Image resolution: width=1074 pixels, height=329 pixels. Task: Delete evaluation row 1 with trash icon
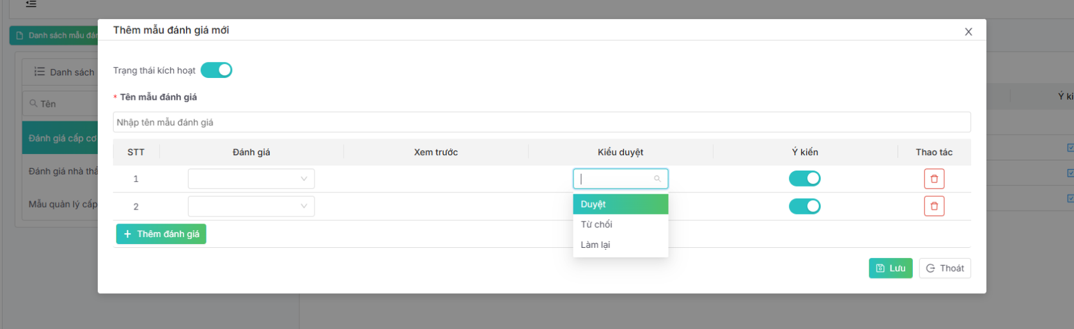tap(933, 179)
